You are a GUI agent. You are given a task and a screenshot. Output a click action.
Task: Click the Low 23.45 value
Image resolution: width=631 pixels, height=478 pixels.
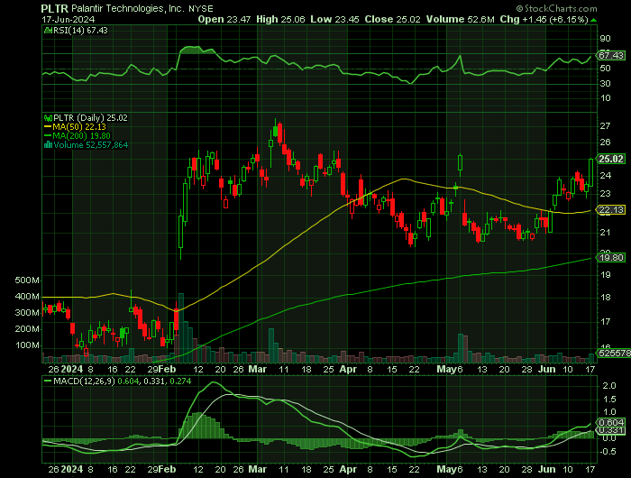point(334,19)
